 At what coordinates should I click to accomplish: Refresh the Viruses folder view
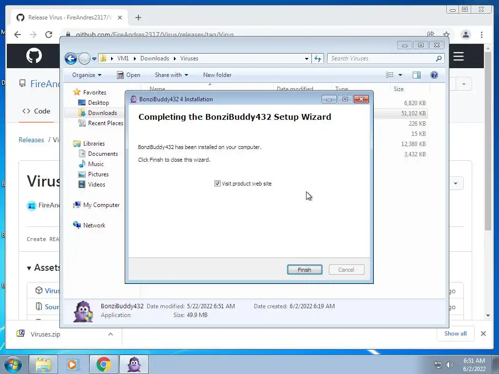point(318,58)
